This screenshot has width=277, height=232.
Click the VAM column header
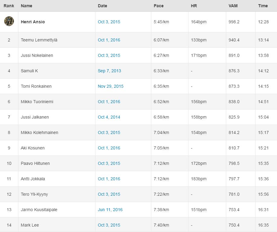click(233, 6)
